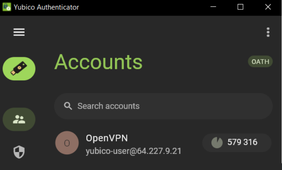Click the code countdown timer pie
Viewport: 282px width, 170px height.
click(x=217, y=142)
